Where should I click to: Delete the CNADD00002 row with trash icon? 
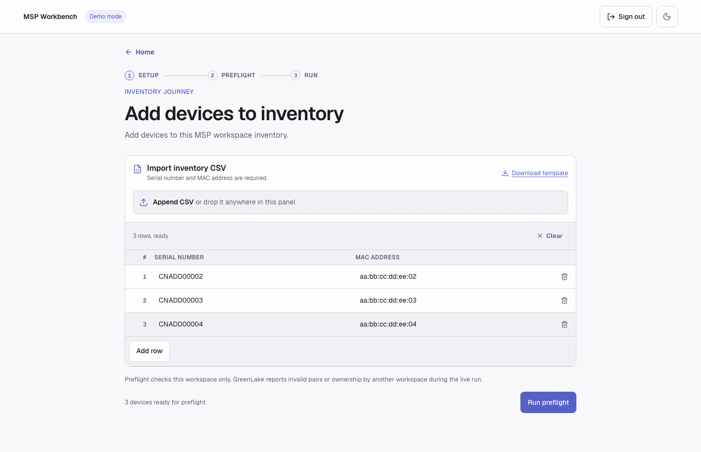coord(564,277)
